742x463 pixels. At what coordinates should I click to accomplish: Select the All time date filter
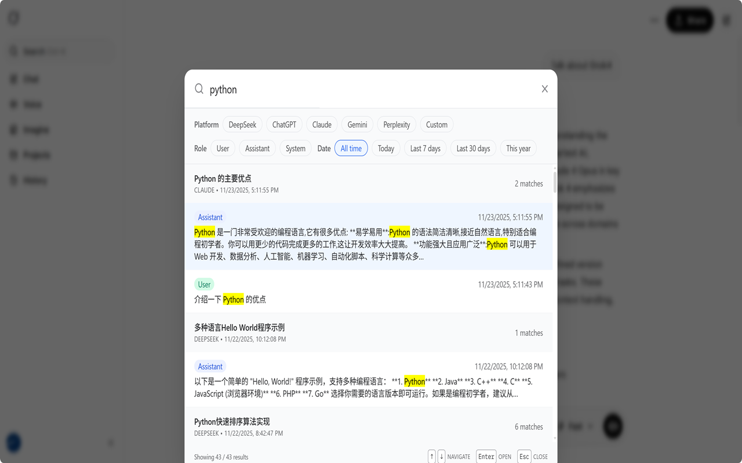click(351, 148)
